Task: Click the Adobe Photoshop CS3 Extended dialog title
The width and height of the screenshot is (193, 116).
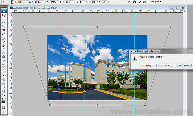Action: coord(145,51)
